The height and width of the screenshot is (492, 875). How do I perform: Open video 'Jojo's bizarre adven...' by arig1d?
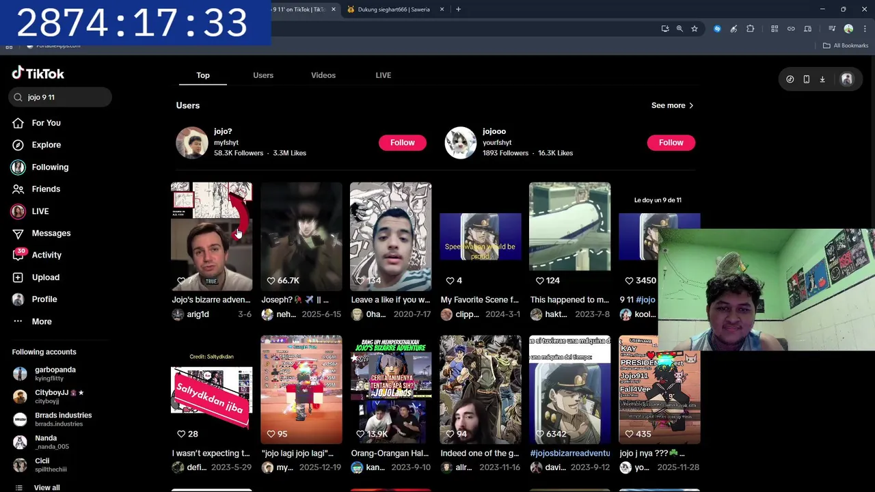pyautogui.click(x=211, y=236)
